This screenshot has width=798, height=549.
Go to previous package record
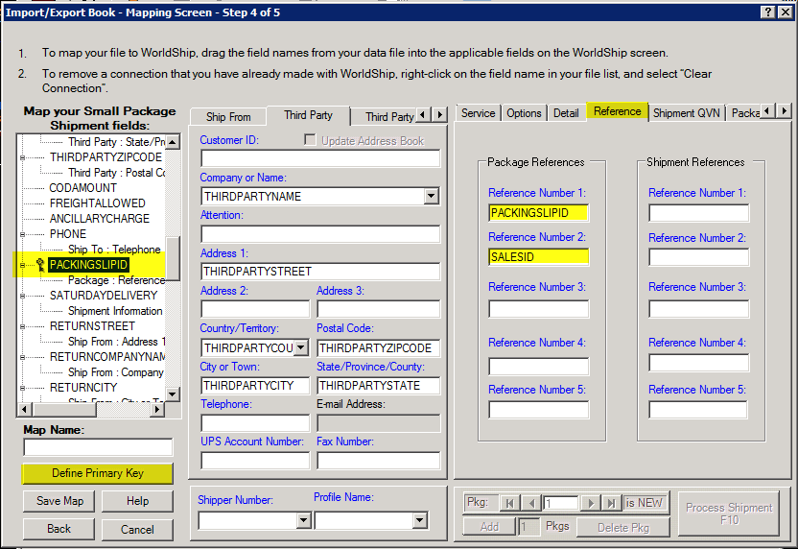(x=529, y=503)
